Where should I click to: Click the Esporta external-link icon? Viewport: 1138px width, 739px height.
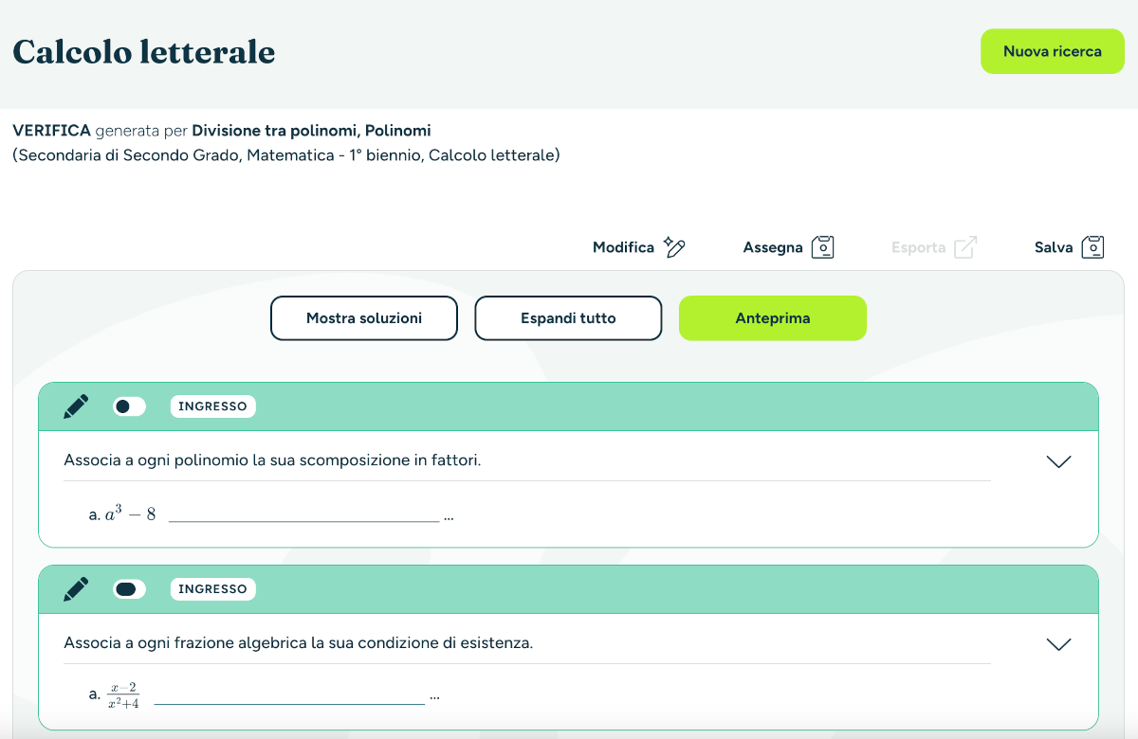(x=965, y=247)
